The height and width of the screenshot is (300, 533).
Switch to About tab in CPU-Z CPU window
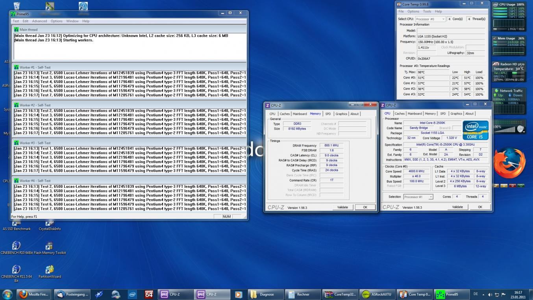coord(470,114)
